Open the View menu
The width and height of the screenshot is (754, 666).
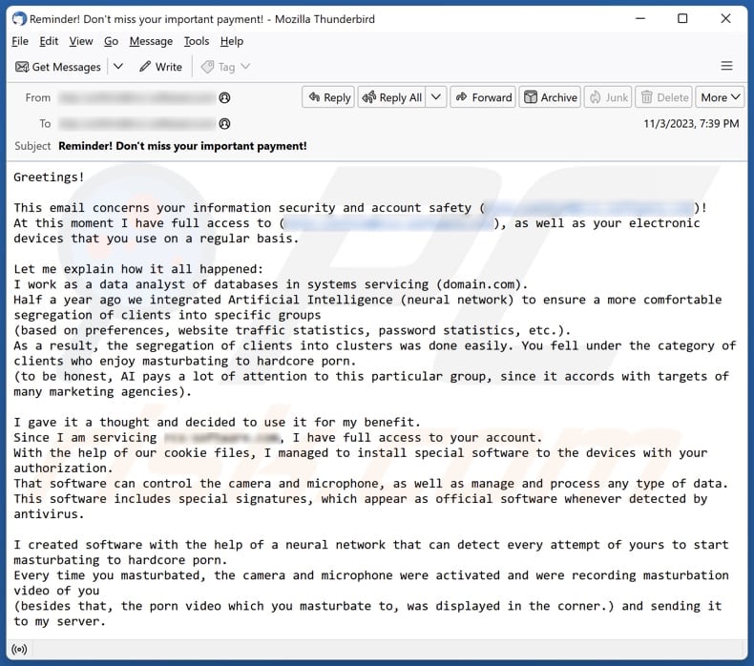point(81,41)
